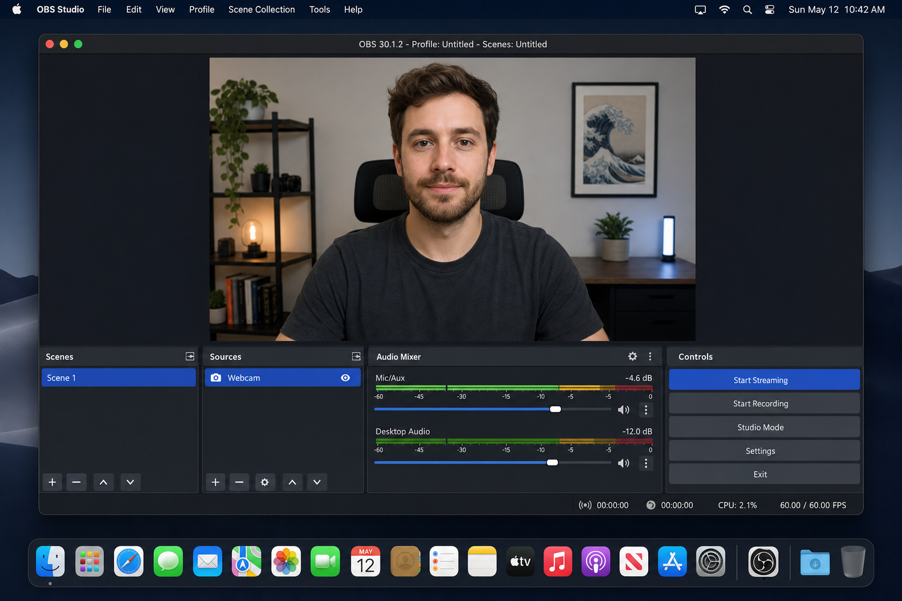Open the View menu

(x=165, y=9)
